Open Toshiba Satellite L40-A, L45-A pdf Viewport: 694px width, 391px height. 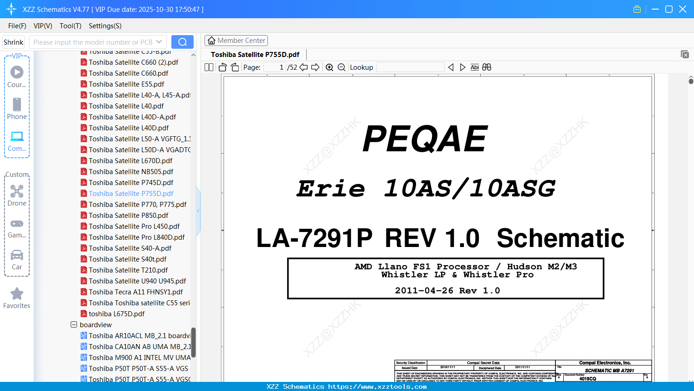[136, 95]
